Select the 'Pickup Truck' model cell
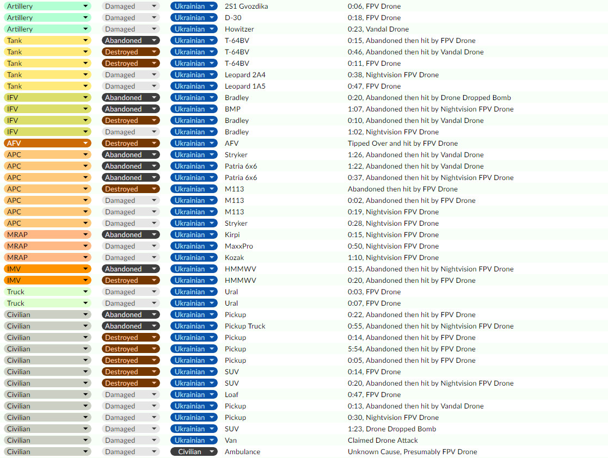The width and height of the screenshot is (608, 458). (245, 326)
